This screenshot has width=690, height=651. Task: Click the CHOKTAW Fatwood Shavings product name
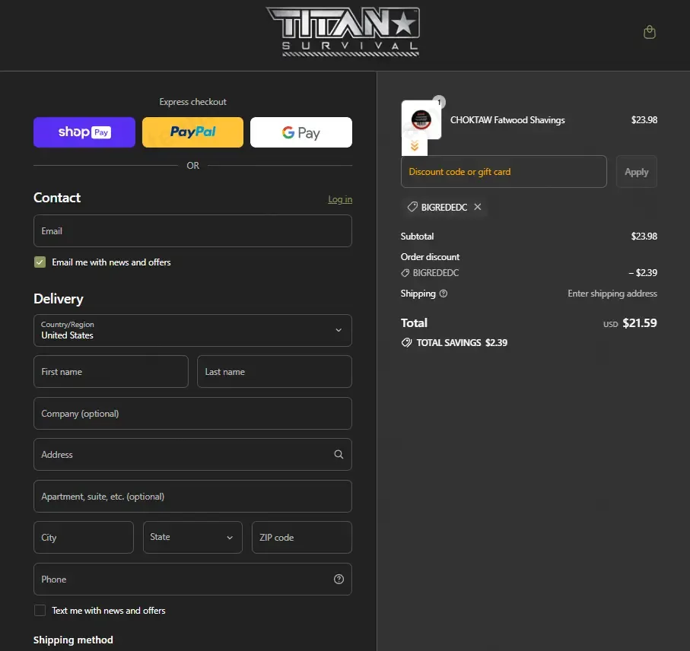[x=507, y=120]
